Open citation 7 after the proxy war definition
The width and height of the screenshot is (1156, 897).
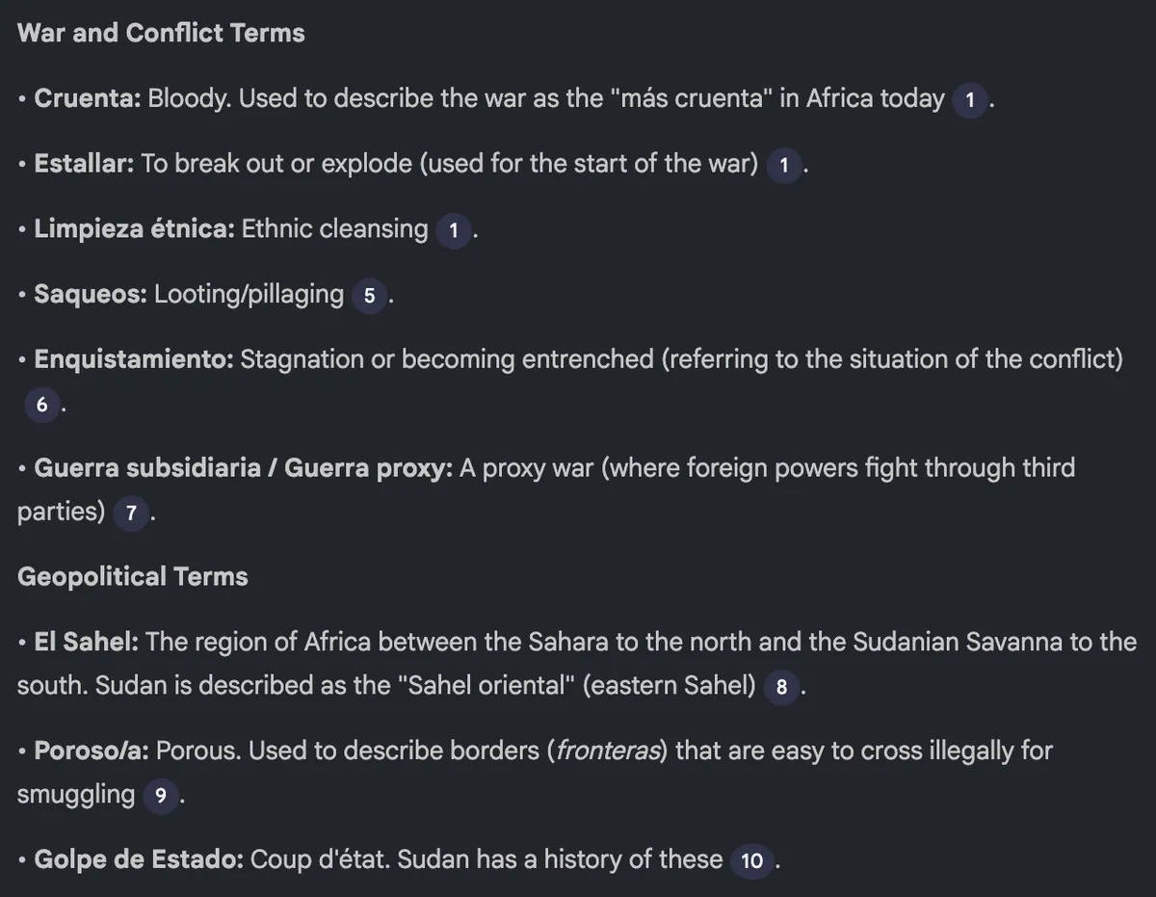pos(131,514)
